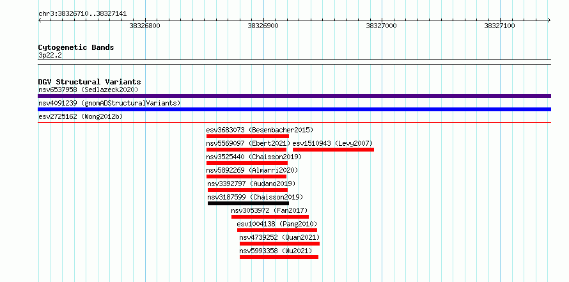Viewport: 569px width, 282px height.
Task: Click red bar under nsv3053972
Action: (270, 217)
